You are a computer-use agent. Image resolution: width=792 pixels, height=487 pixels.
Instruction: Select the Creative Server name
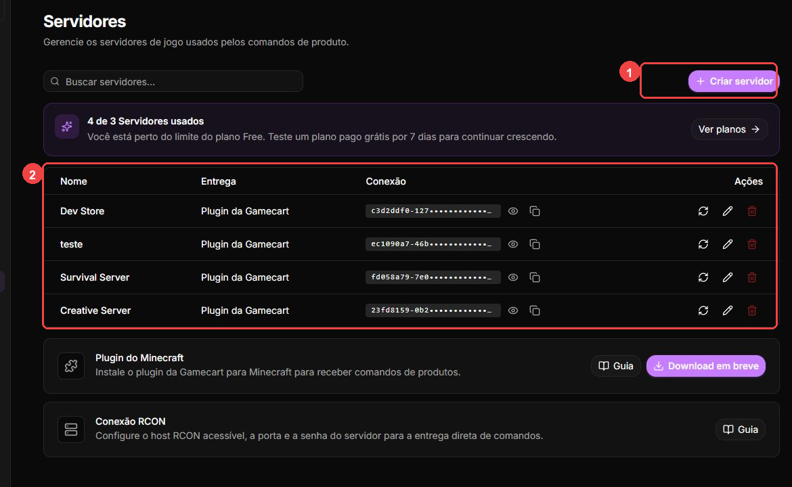click(x=95, y=311)
